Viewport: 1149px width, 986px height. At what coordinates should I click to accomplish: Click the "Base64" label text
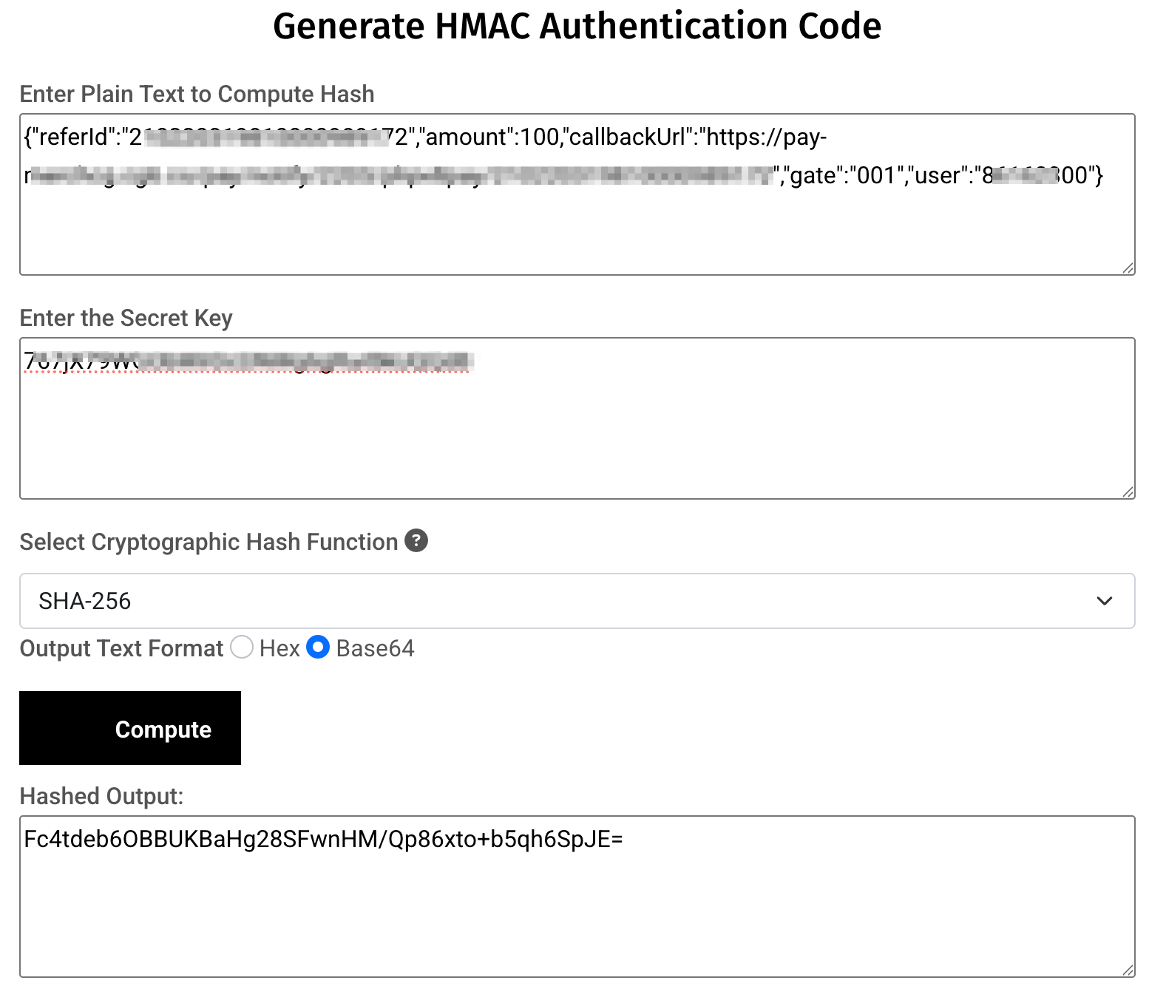coord(375,648)
